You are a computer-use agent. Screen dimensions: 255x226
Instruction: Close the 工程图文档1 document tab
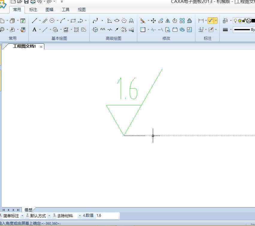(x=41, y=47)
